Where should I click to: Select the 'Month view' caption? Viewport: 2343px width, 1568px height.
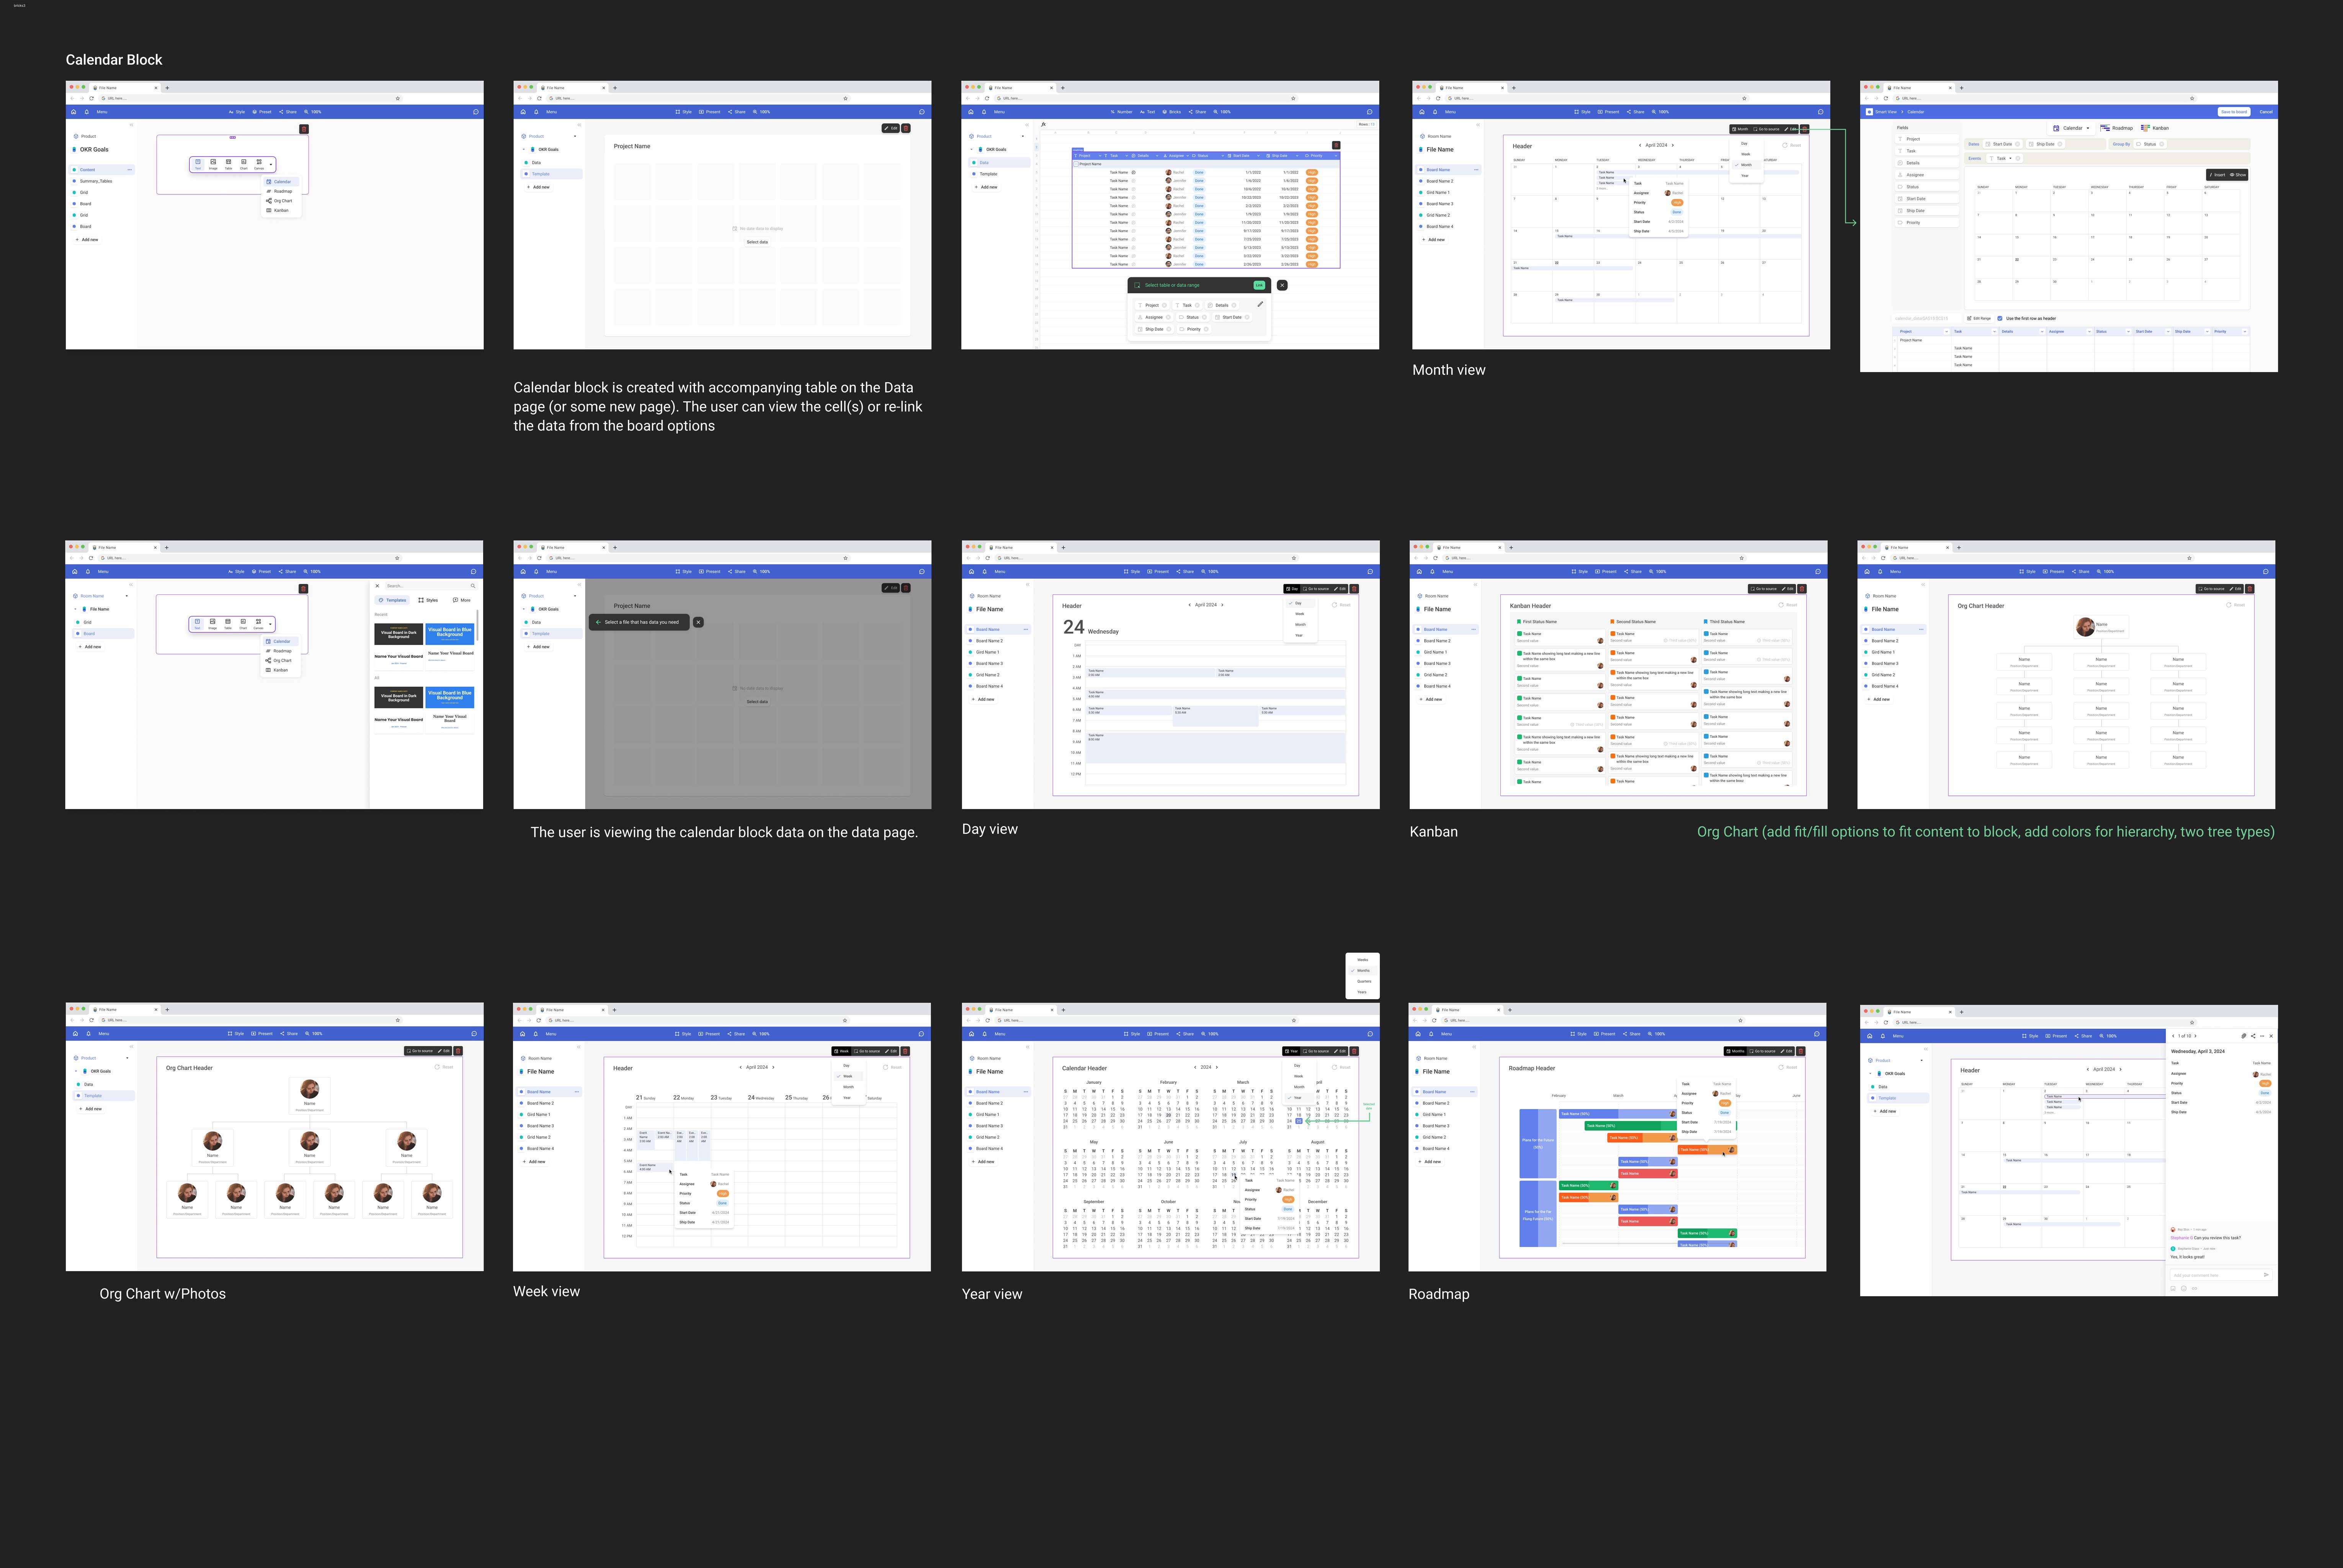1449,370
